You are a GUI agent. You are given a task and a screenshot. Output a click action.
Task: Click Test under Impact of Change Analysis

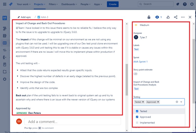(x=136, y=89)
